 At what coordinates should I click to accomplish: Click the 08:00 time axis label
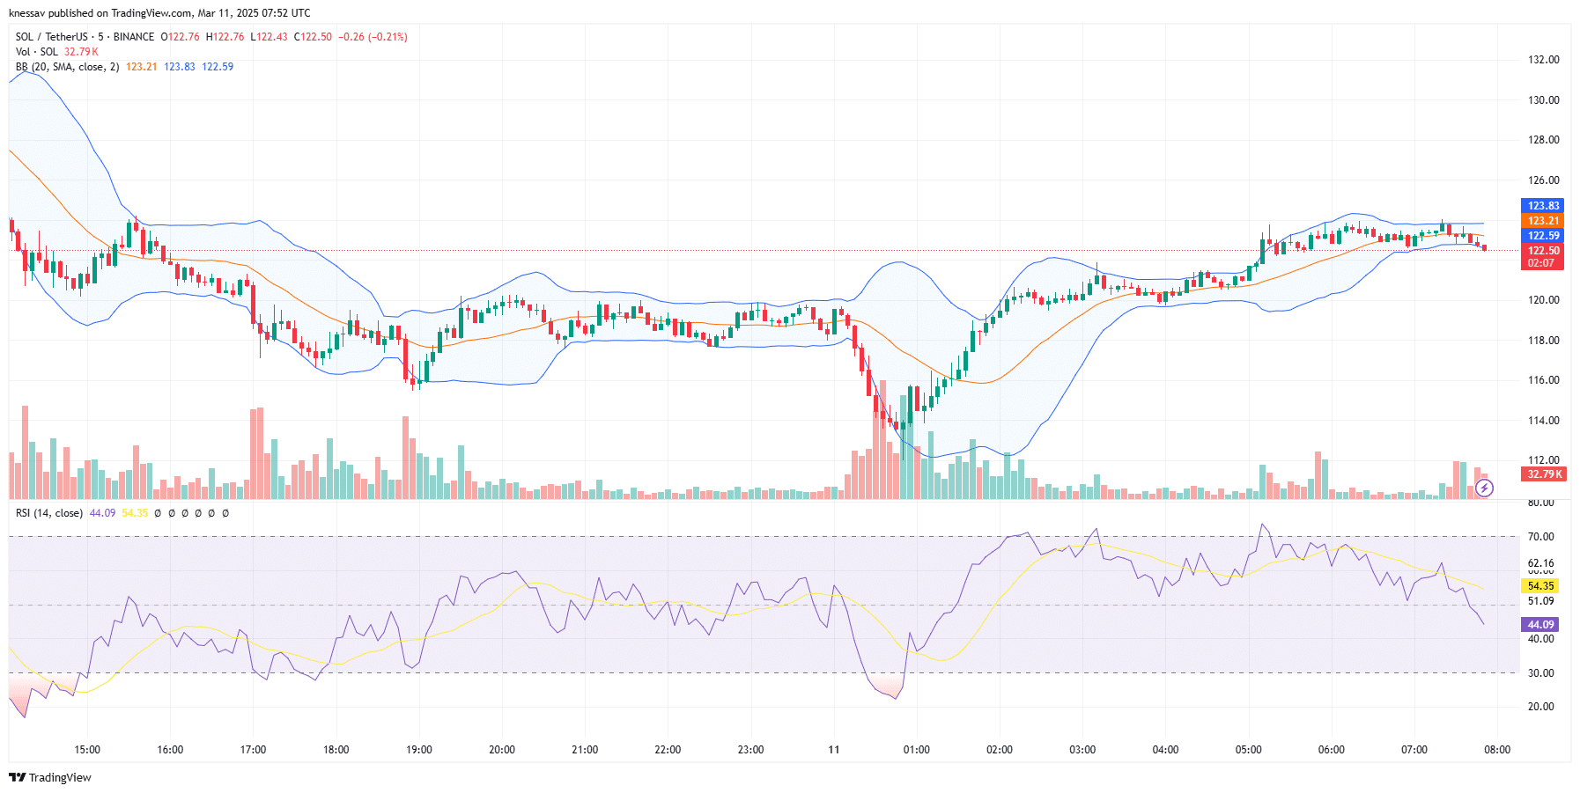tap(1497, 750)
